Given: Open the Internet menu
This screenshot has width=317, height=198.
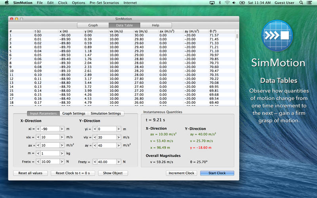Looking at the screenshot, I should click(130, 3).
